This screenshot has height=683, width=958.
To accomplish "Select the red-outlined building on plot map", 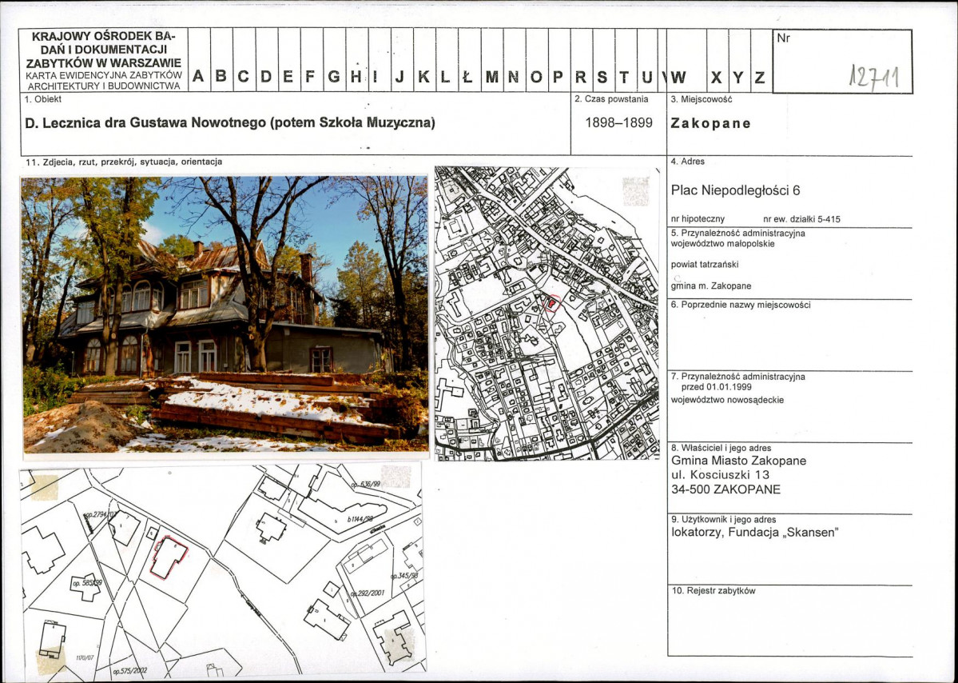I will [168, 557].
